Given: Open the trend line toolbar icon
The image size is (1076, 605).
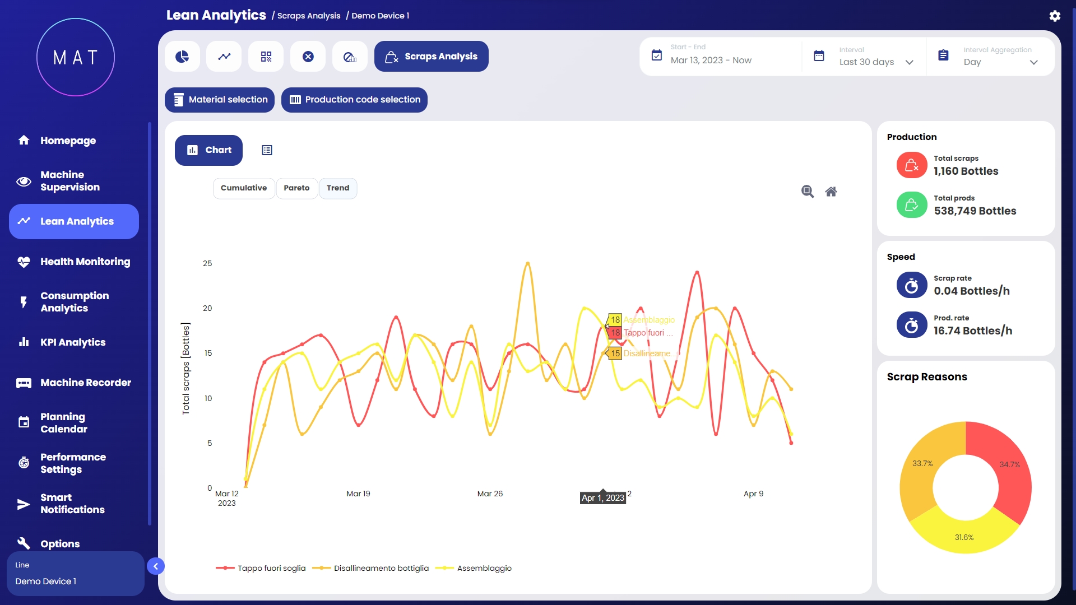Looking at the screenshot, I should pyautogui.click(x=224, y=57).
